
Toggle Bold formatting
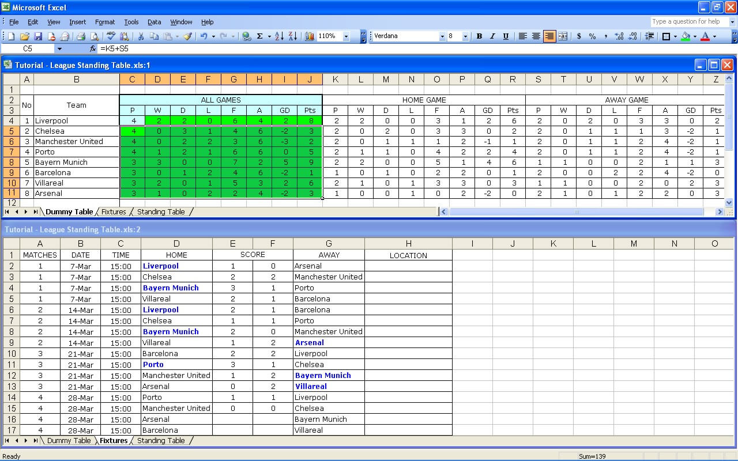pos(479,36)
